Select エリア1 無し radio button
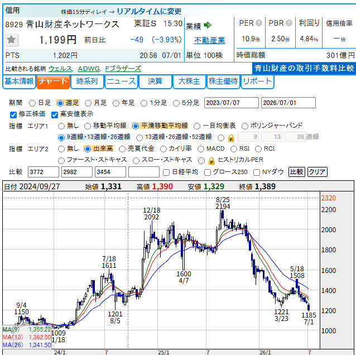The height and width of the screenshot is (355, 356). pyautogui.click(x=61, y=126)
